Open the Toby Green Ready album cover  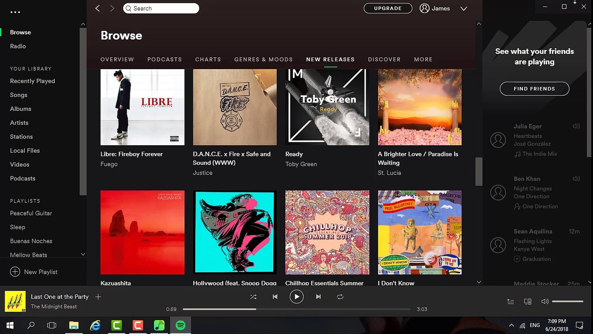click(x=327, y=107)
